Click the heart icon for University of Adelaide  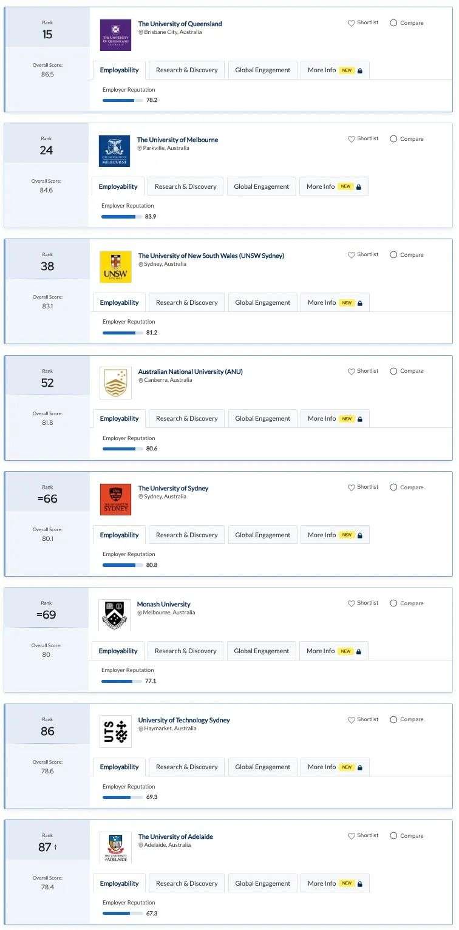pos(351,836)
